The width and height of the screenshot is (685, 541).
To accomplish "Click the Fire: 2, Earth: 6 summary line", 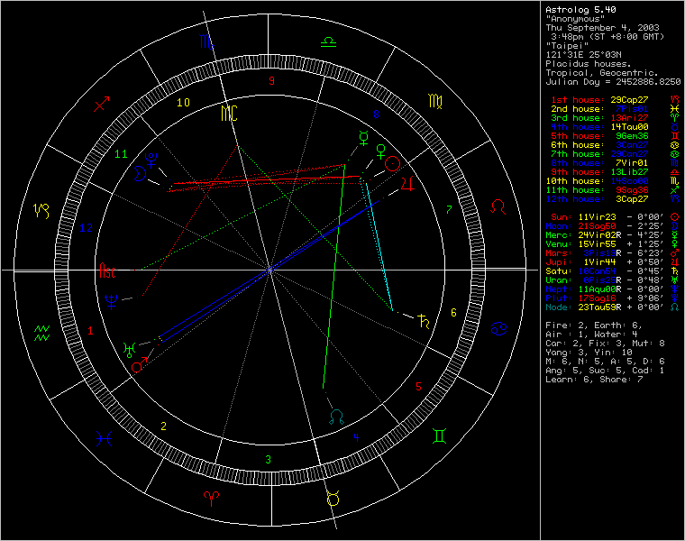I will 594,326.
